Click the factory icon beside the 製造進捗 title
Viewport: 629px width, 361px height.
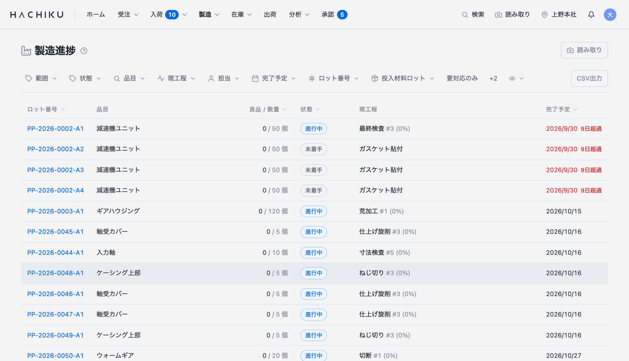point(26,50)
